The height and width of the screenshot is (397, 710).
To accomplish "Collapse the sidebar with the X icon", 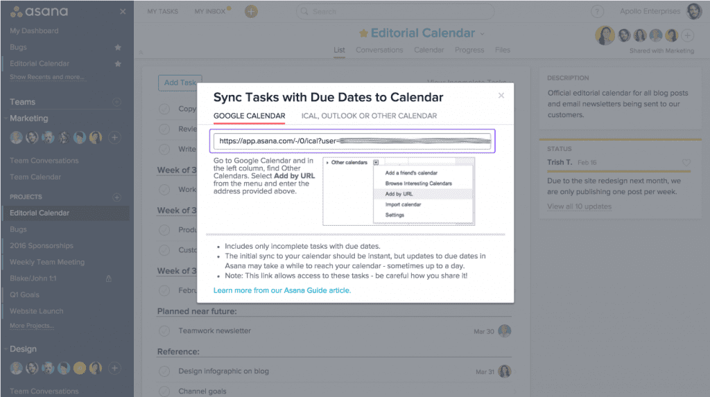I will (123, 12).
